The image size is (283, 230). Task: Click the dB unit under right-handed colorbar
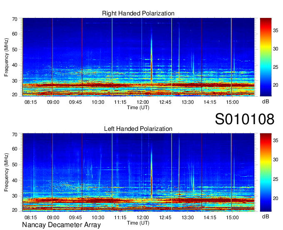pyautogui.click(x=266, y=102)
